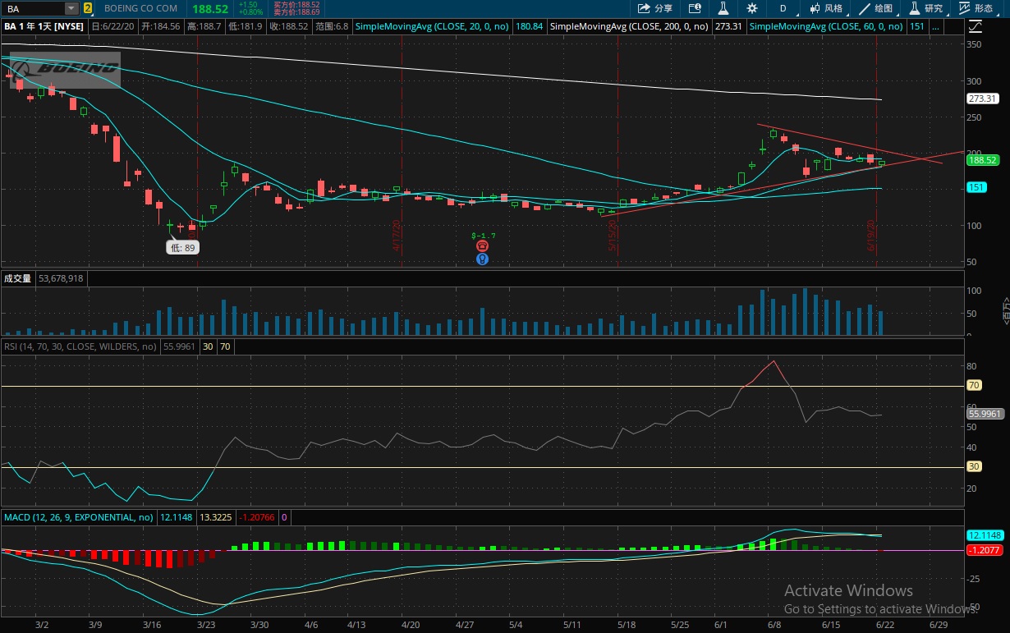Open the Edit Studies flask icon
This screenshot has width=1010, height=633.
723,8
